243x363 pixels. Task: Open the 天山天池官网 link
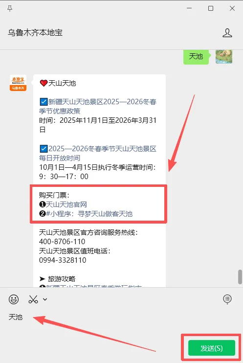pos(66,204)
